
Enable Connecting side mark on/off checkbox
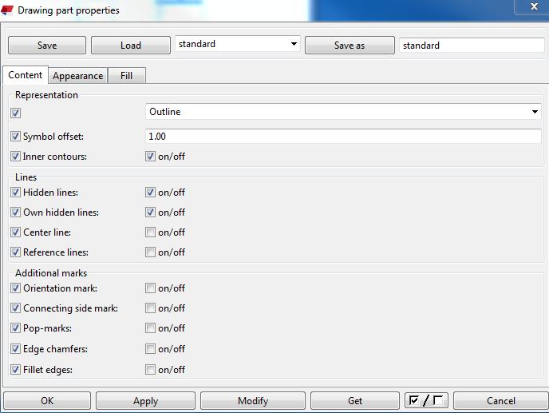pos(150,308)
